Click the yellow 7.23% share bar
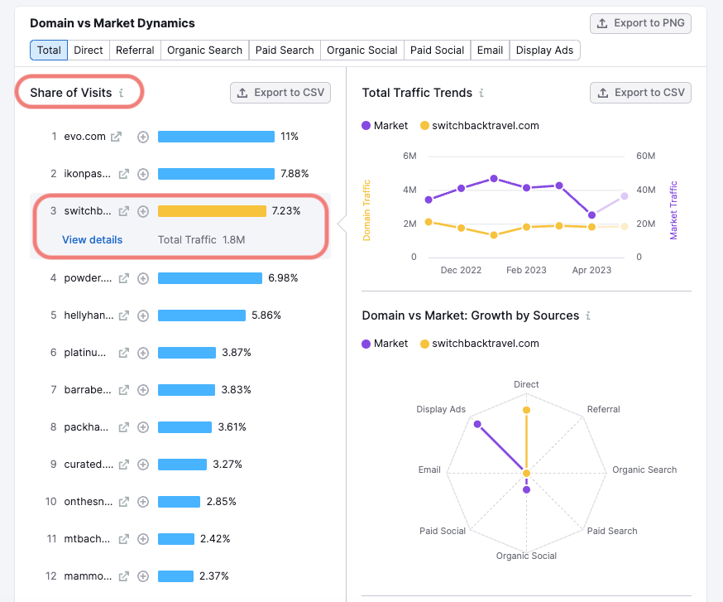This screenshot has width=723, height=602. [212, 211]
